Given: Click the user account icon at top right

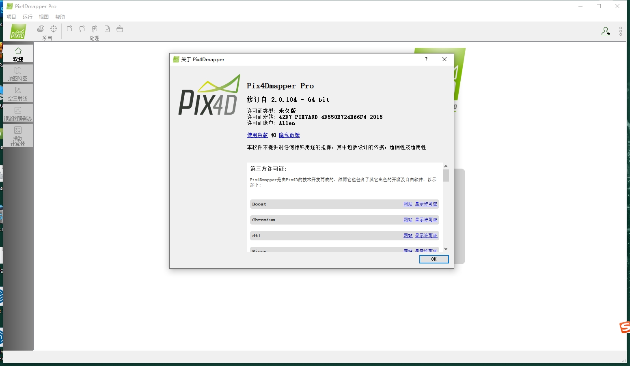Looking at the screenshot, I should pos(606,31).
